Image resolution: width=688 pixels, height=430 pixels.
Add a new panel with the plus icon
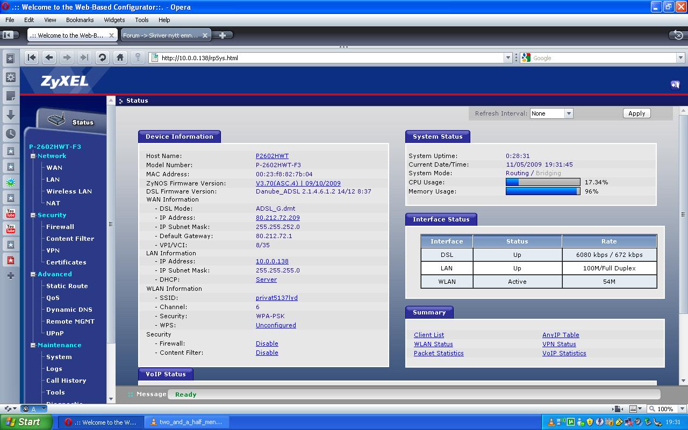point(10,276)
